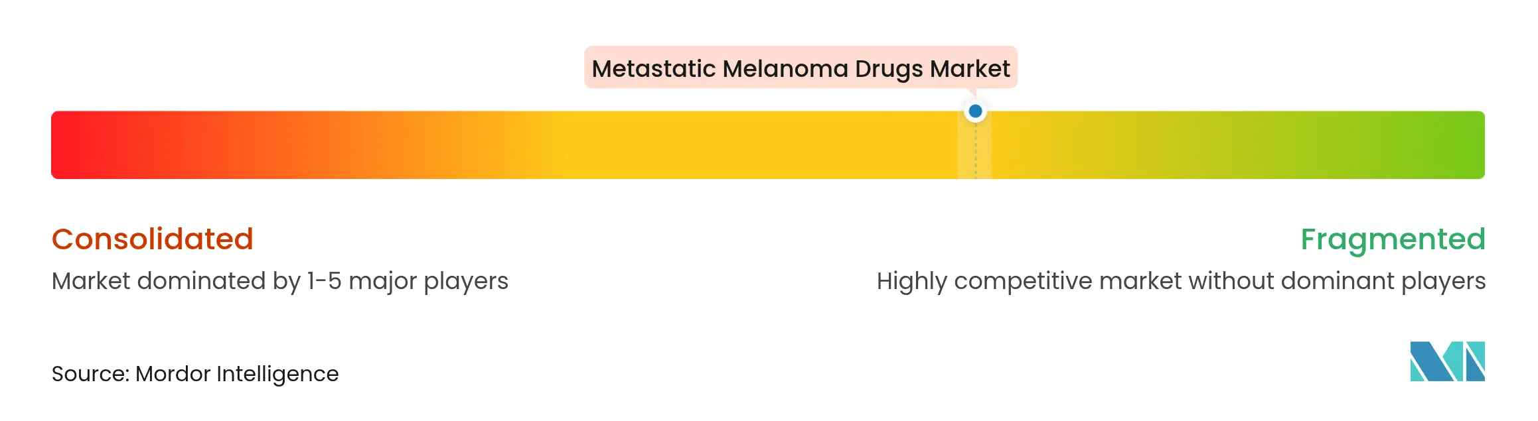This screenshot has height=421, width=1538.
Task: Click the dashed vertical line below the marker
Action: (975, 152)
